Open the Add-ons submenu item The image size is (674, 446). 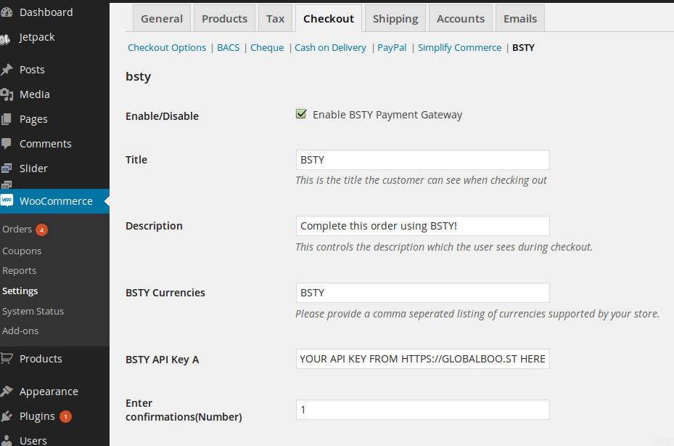pyautogui.click(x=20, y=331)
